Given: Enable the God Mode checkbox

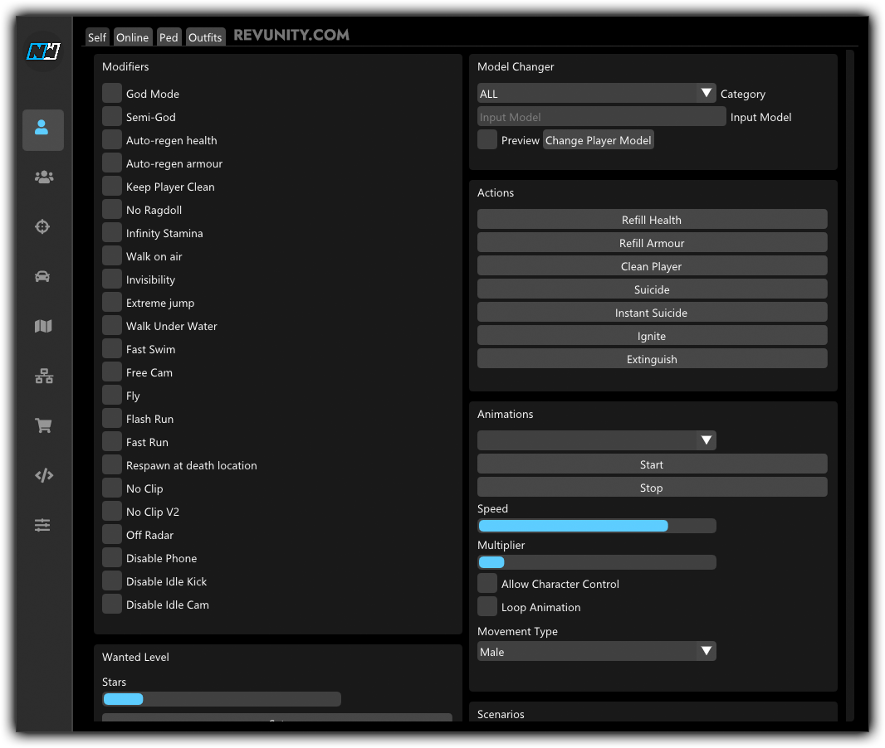Looking at the screenshot, I should (x=112, y=94).
